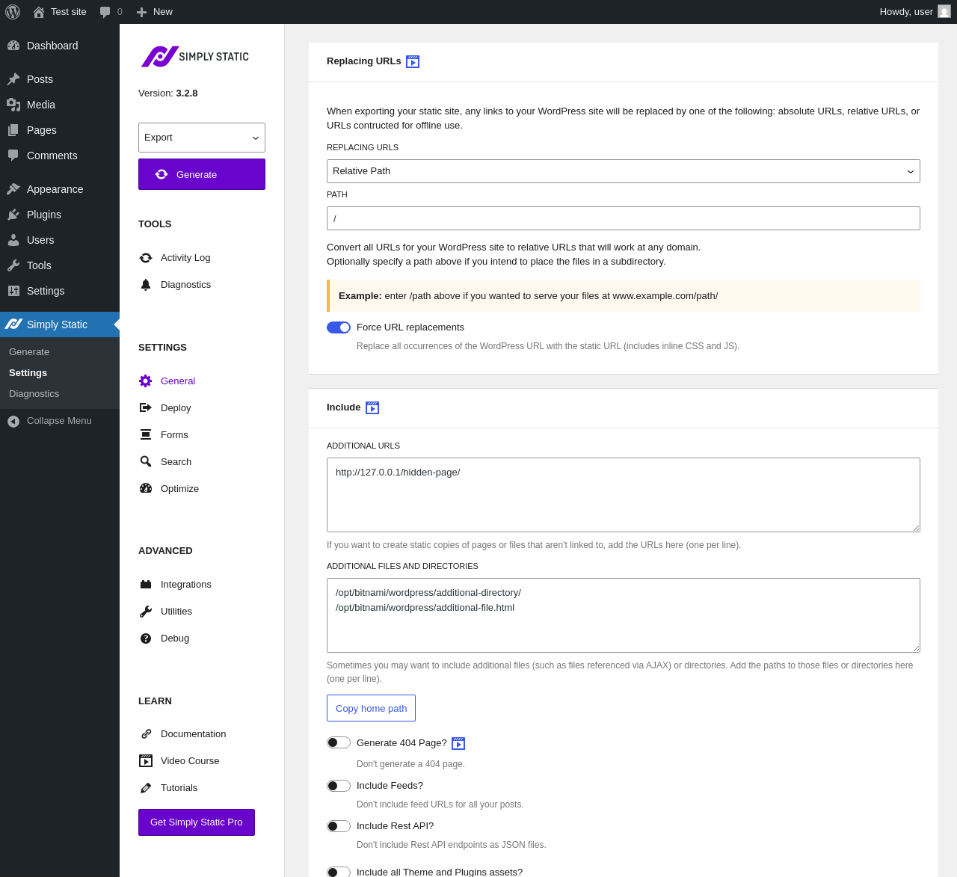957x877 pixels.
Task: Click the comments bubble icon in admin bar
Action: [x=105, y=12]
